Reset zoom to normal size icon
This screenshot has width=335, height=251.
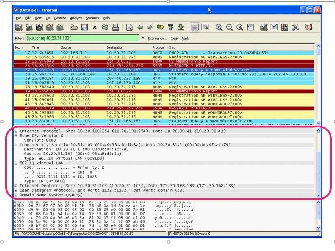tap(240, 27)
